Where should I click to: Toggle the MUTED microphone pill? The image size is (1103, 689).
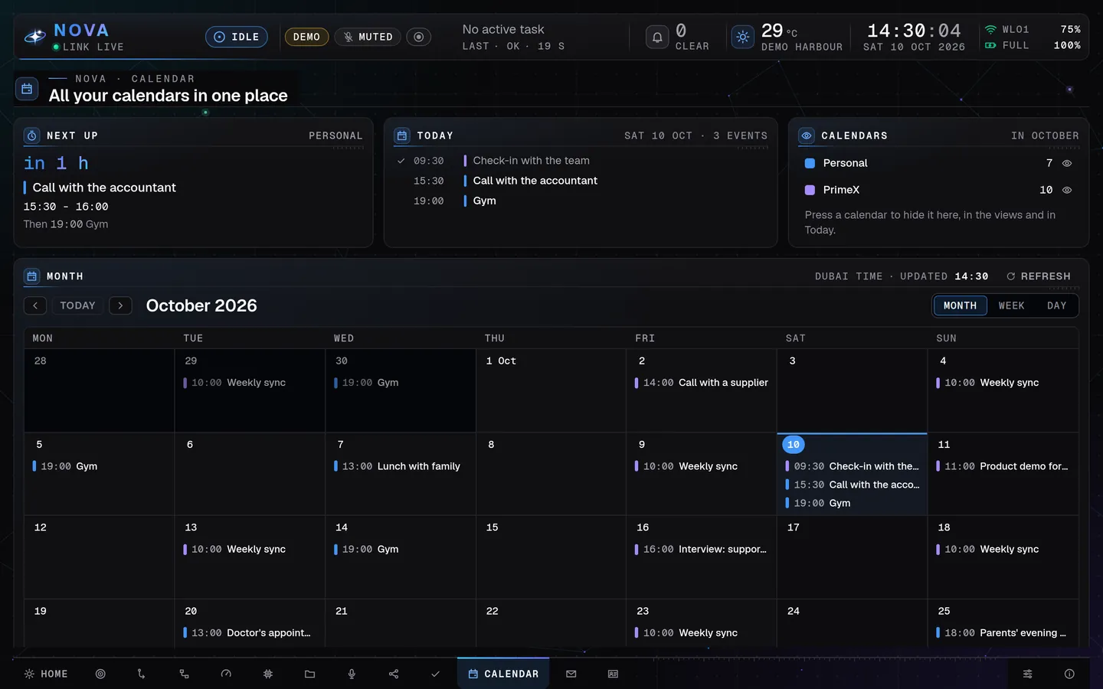pyautogui.click(x=368, y=37)
